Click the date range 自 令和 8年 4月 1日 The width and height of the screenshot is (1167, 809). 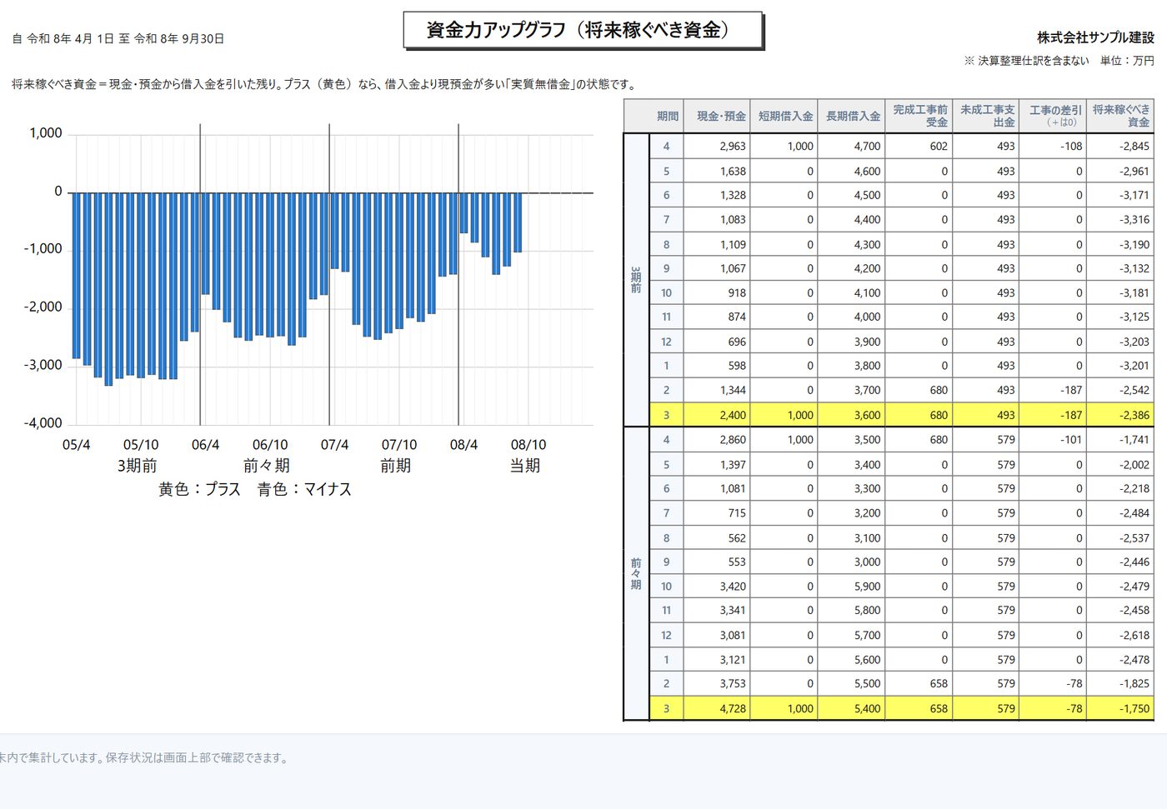[63, 38]
